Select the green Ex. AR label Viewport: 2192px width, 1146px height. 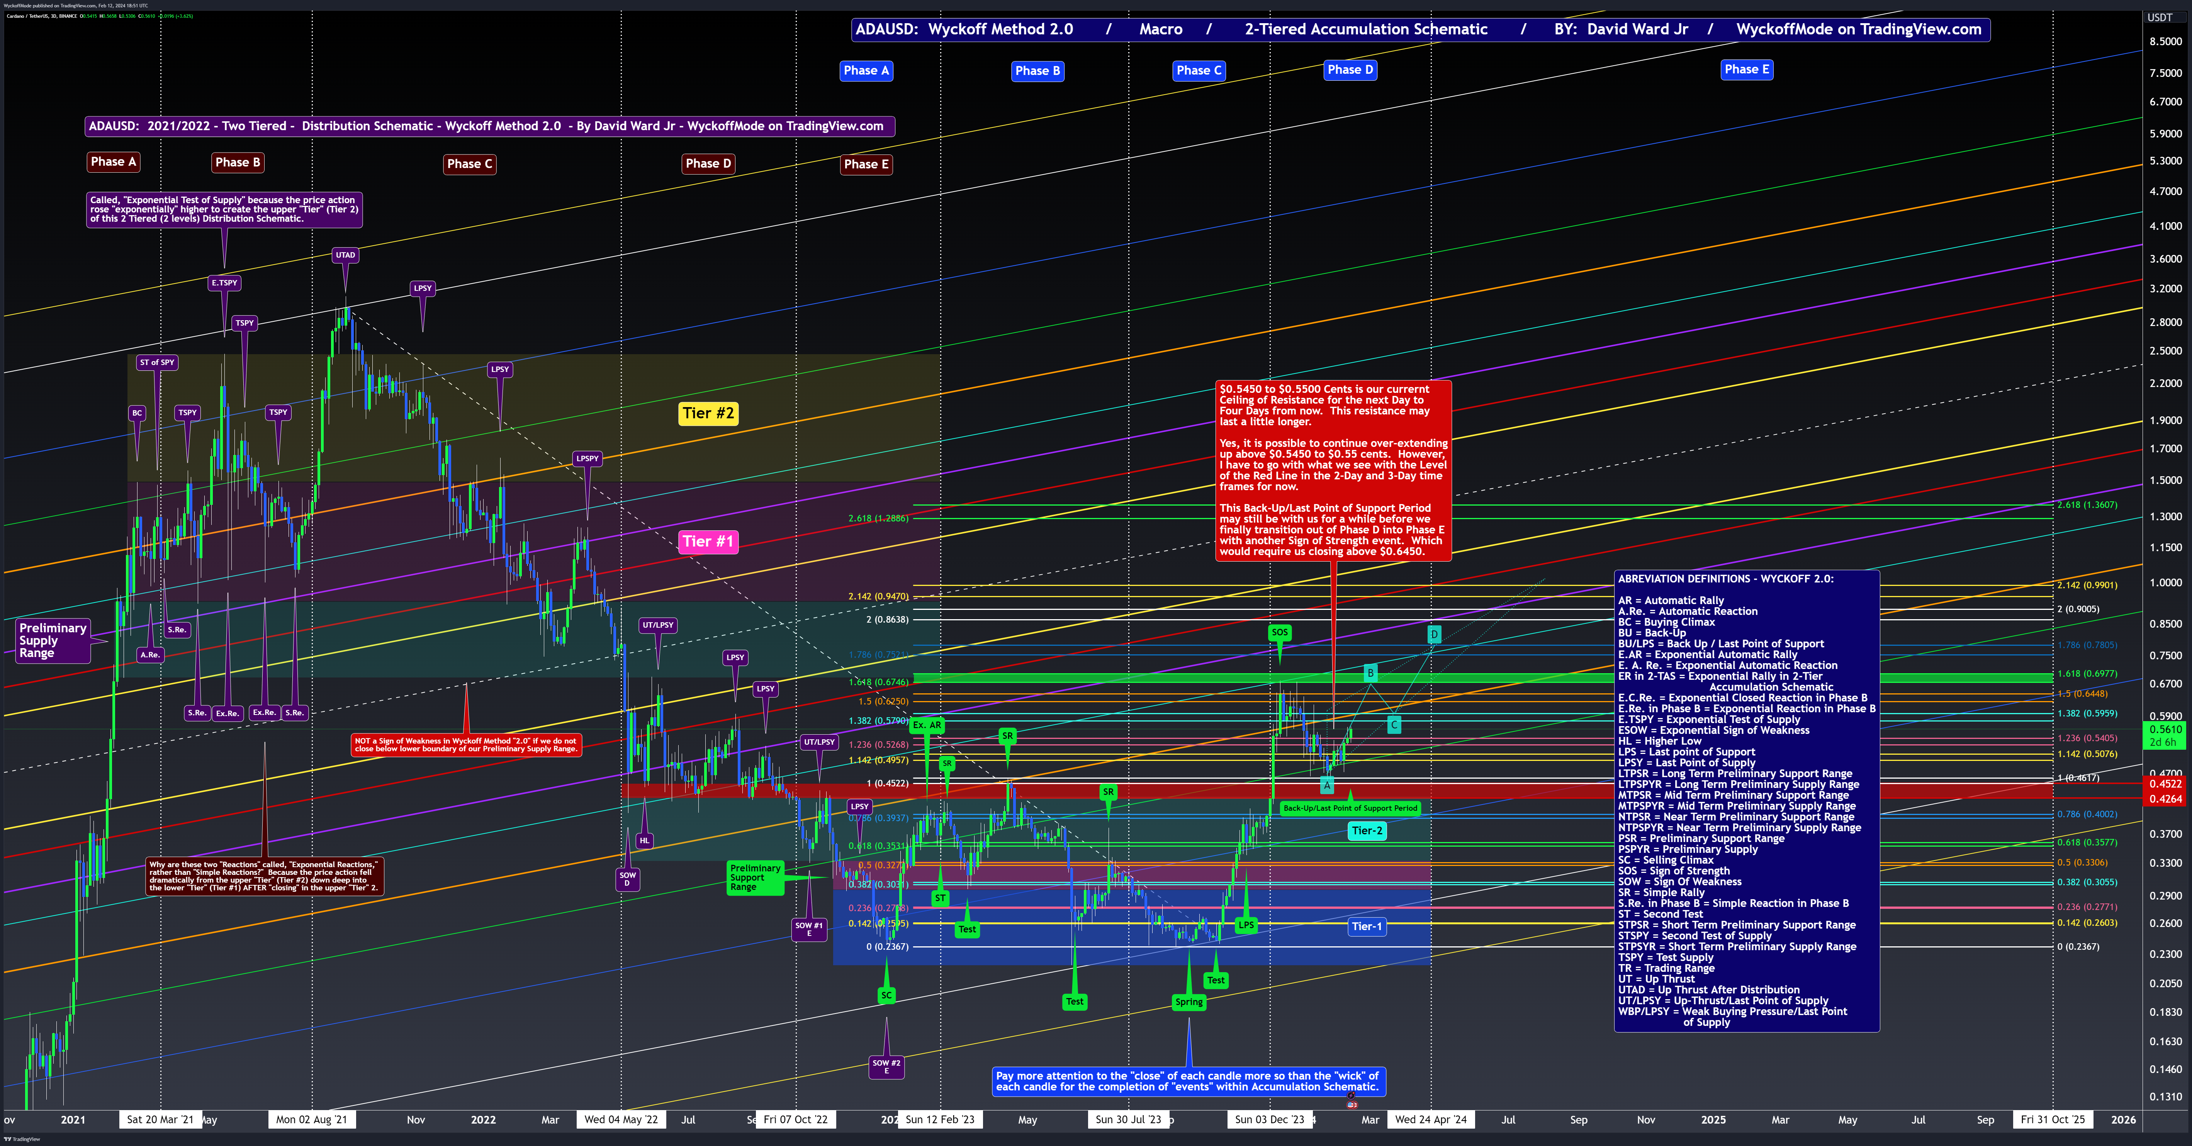pyautogui.click(x=927, y=726)
